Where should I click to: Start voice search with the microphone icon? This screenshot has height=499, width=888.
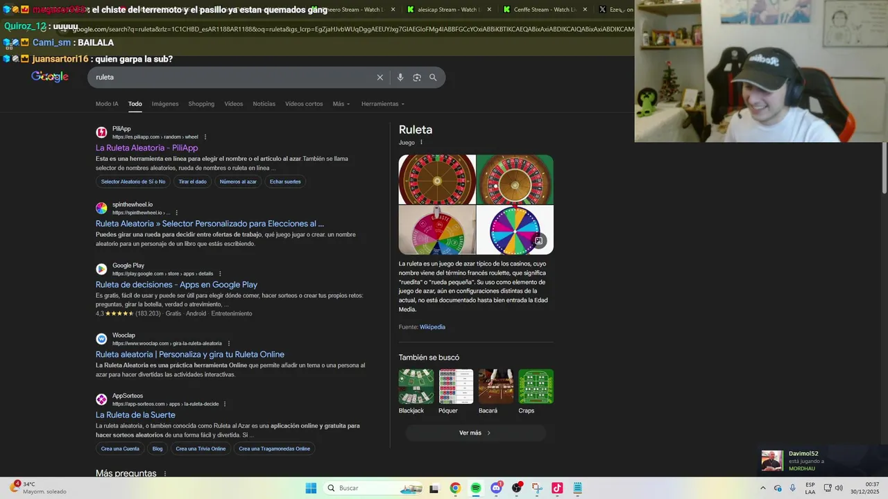click(x=400, y=78)
